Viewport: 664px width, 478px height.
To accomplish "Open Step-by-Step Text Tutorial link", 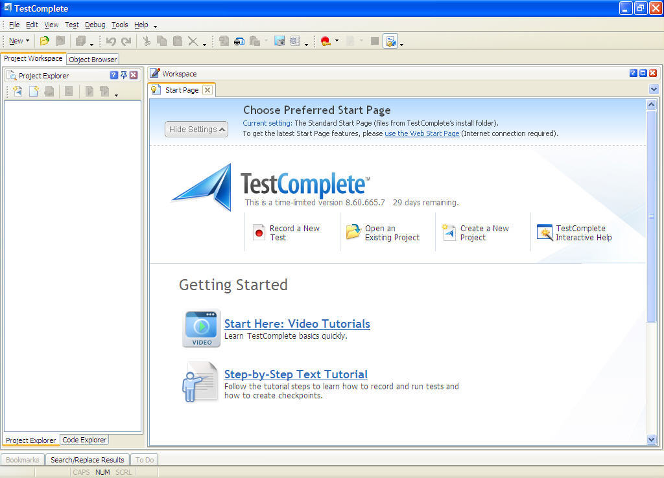I will 296,374.
